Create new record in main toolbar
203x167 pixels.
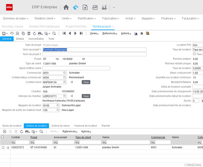17,34
